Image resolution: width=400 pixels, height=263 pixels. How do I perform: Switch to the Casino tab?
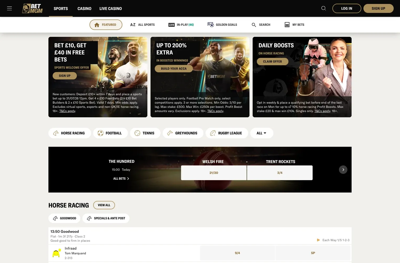click(84, 8)
